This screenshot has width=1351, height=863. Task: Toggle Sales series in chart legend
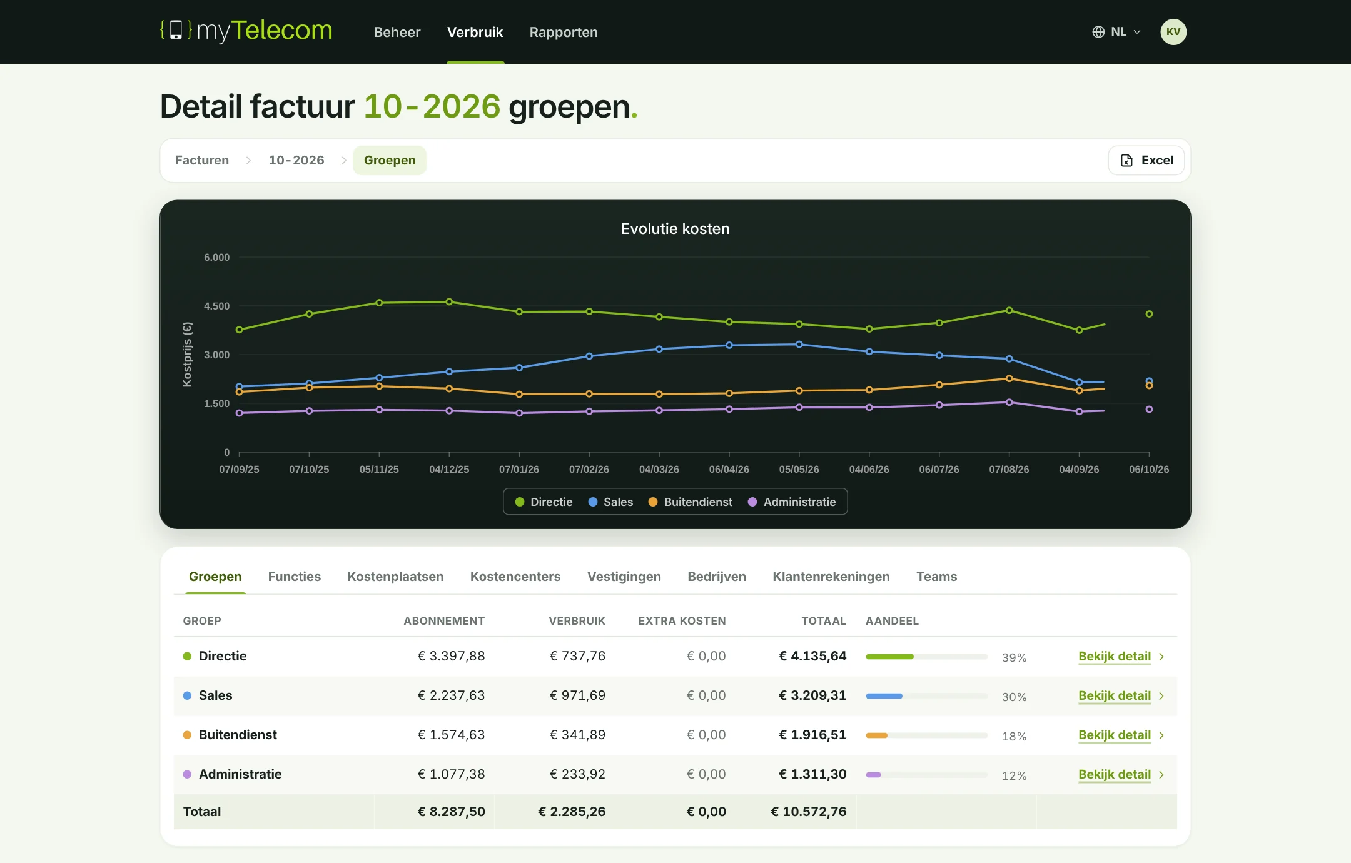[x=610, y=502]
